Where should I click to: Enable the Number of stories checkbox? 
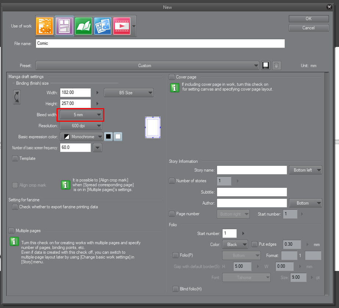pyautogui.click(x=172, y=181)
